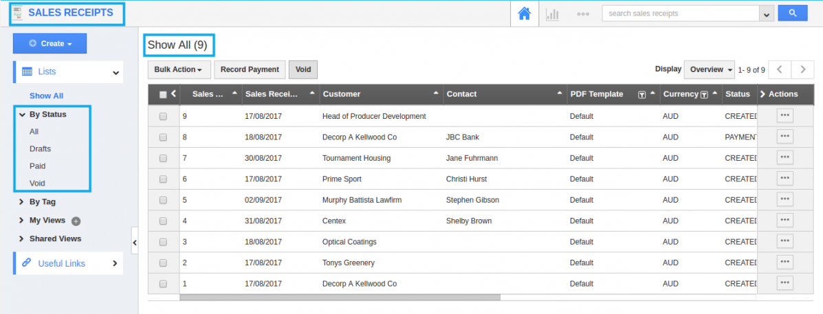Sort by the Status column header
This screenshot has width=823, height=314.
pos(738,94)
